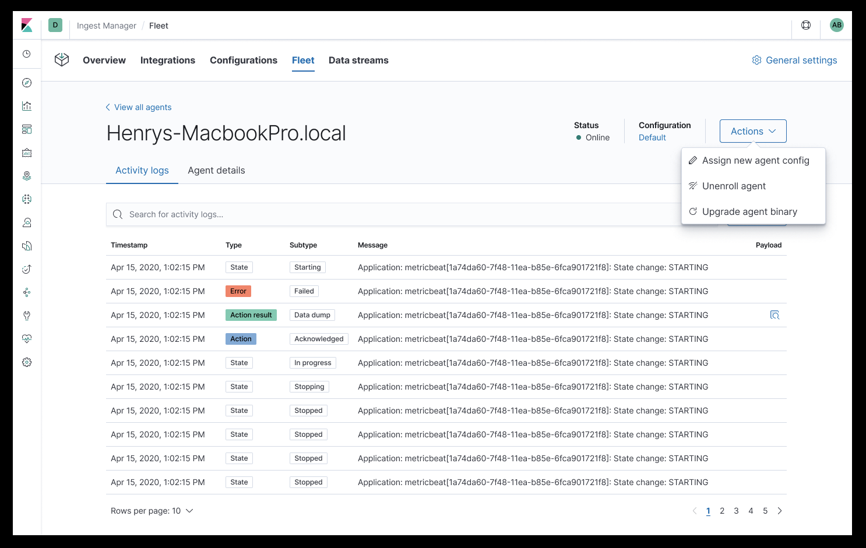Click the Kibana logo
This screenshot has width=866, height=548.
(27, 25)
